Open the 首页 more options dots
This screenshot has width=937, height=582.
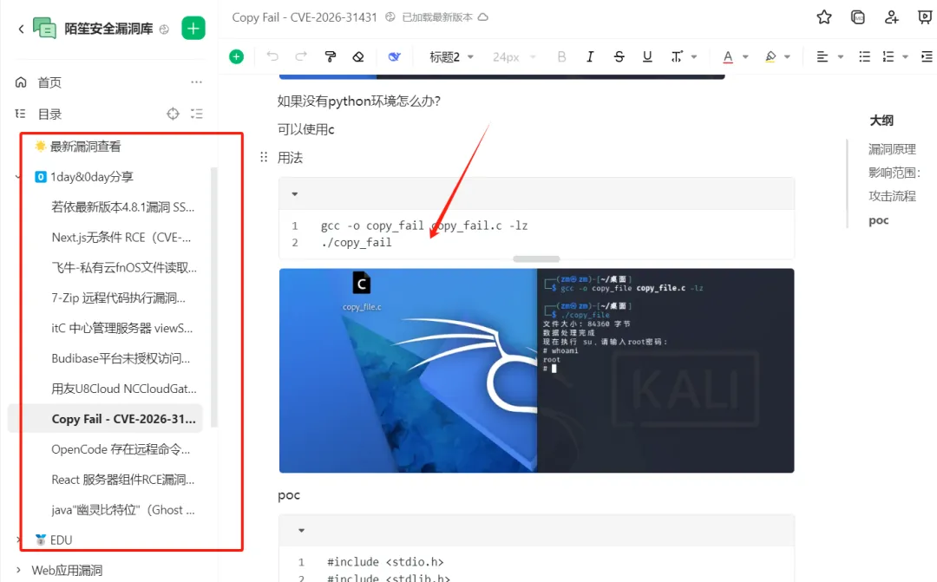(x=197, y=82)
